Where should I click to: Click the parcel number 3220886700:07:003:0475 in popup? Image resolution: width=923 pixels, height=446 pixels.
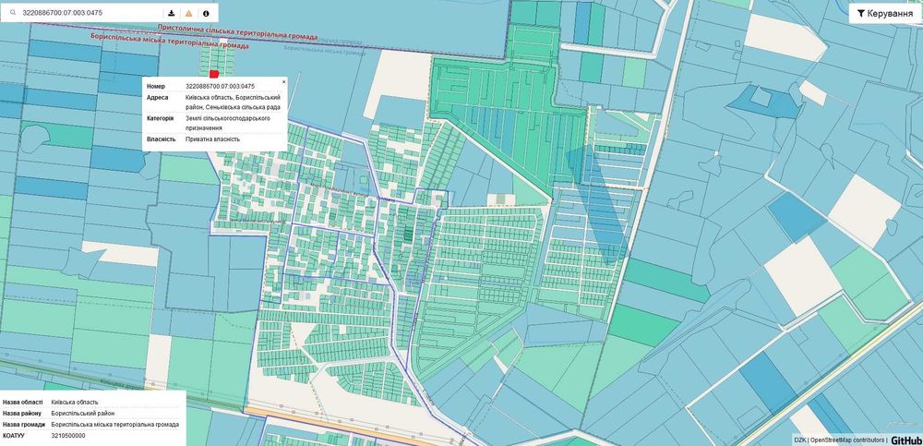(x=221, y=87)
